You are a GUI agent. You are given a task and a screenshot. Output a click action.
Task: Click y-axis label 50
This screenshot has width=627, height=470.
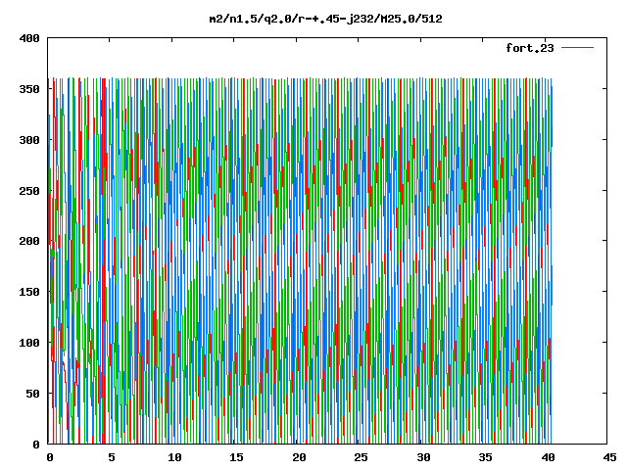click(32, 394)
